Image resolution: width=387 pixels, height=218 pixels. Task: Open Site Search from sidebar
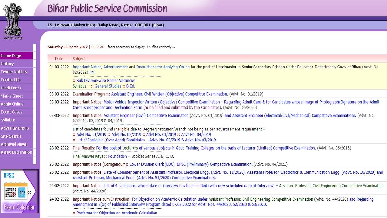click(11, 136)
